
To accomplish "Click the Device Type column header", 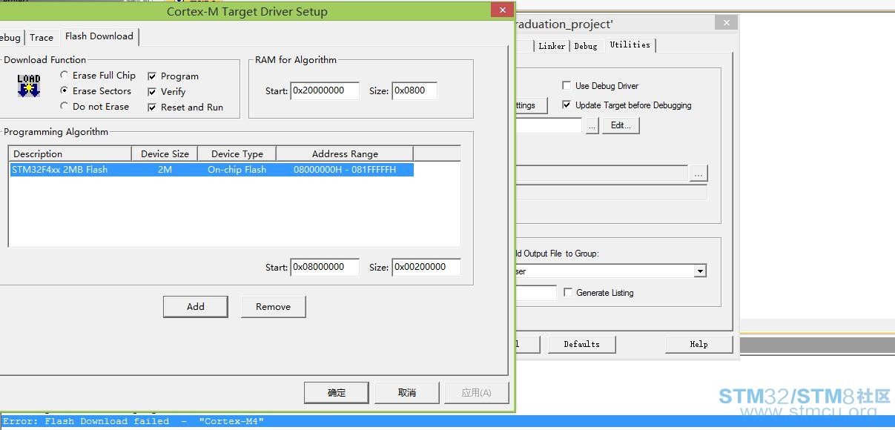I will [x=237, y=153].
